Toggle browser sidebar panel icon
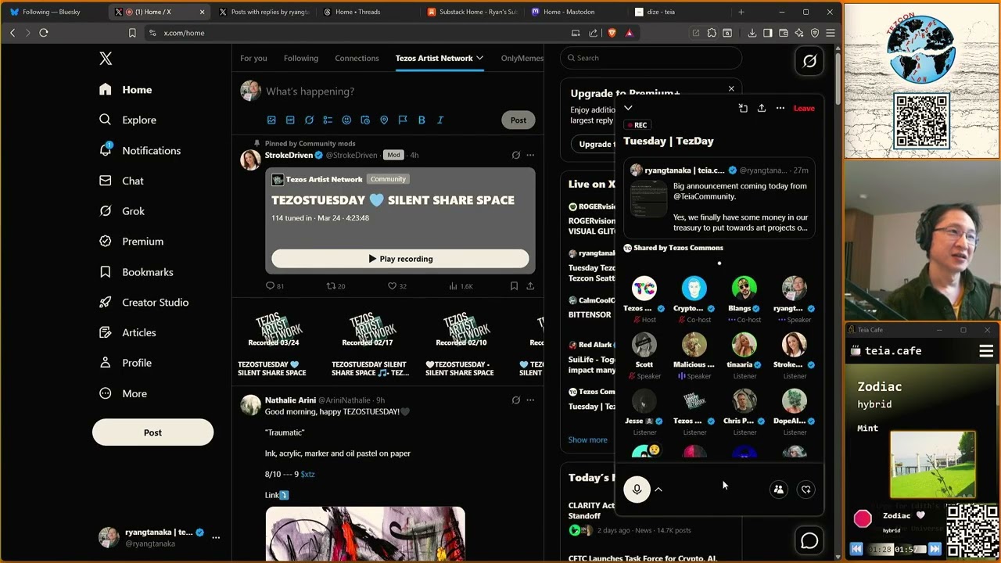Viewport: 1001px width, 563px height. coord(767,33)
